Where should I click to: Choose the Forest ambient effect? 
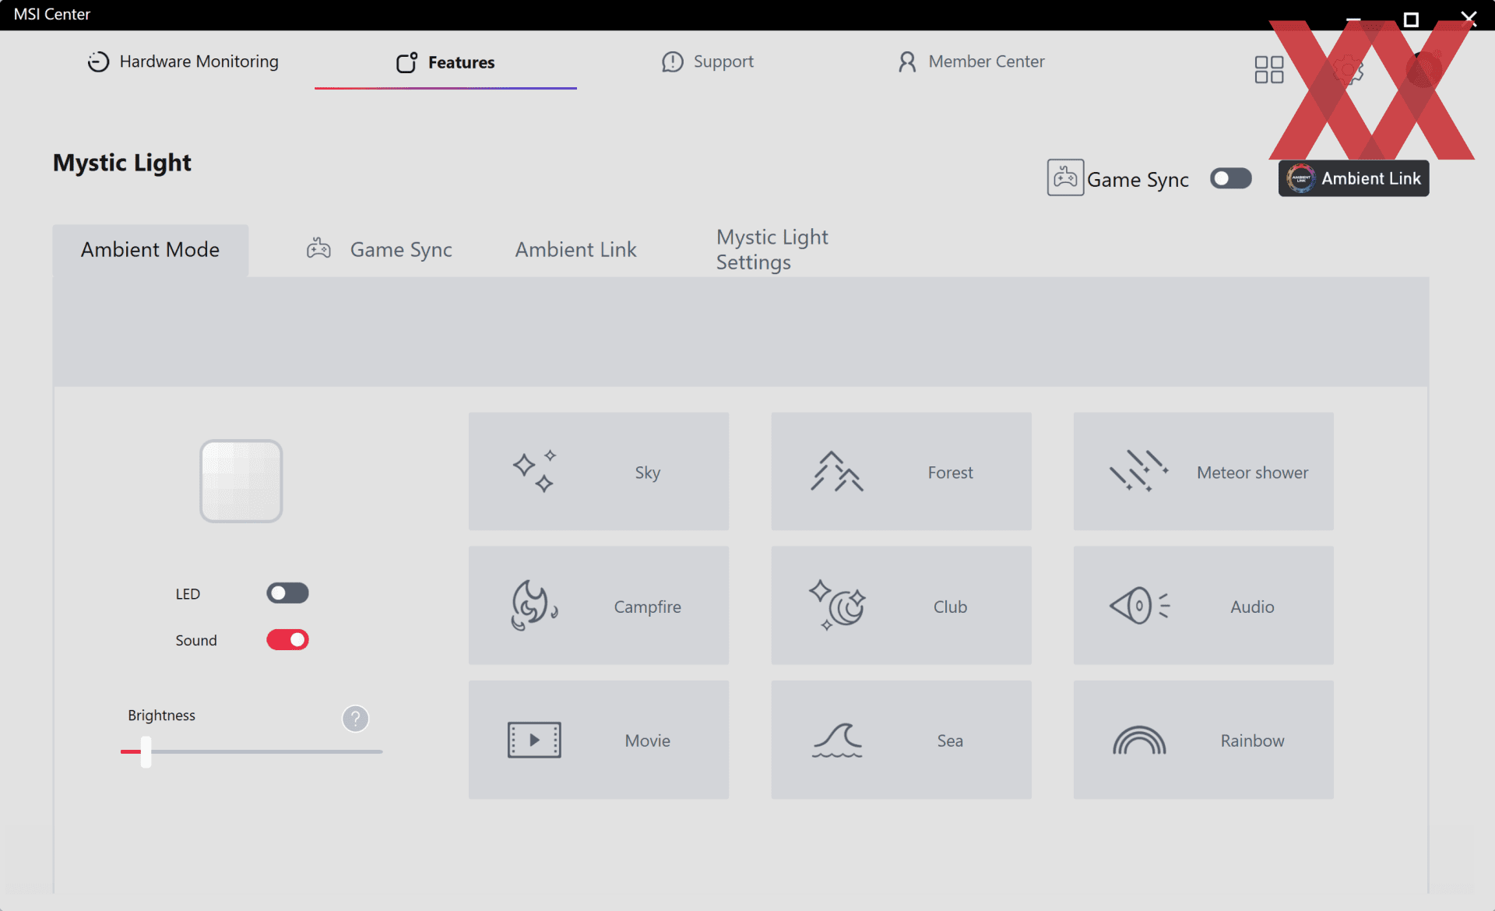[901, 472]
